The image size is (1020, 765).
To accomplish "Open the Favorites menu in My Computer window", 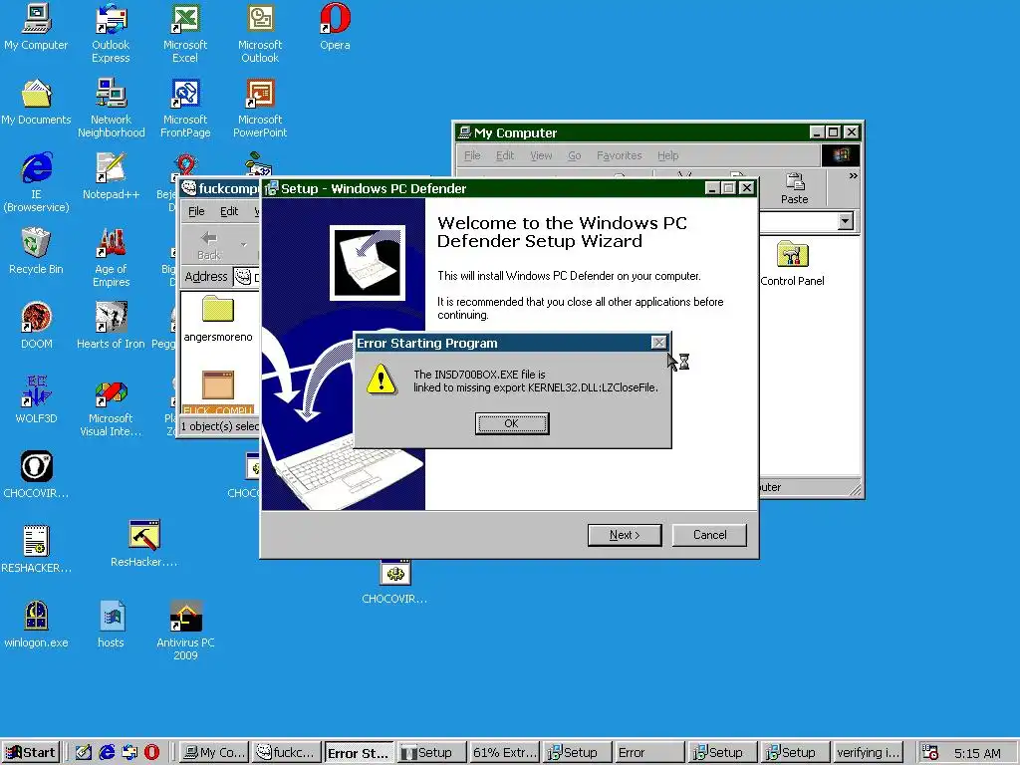I will (x=620, y=155).
